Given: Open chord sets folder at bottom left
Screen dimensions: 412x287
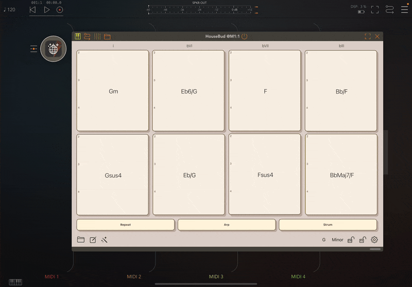Looking at the screenshot, I should coord(81,240).
